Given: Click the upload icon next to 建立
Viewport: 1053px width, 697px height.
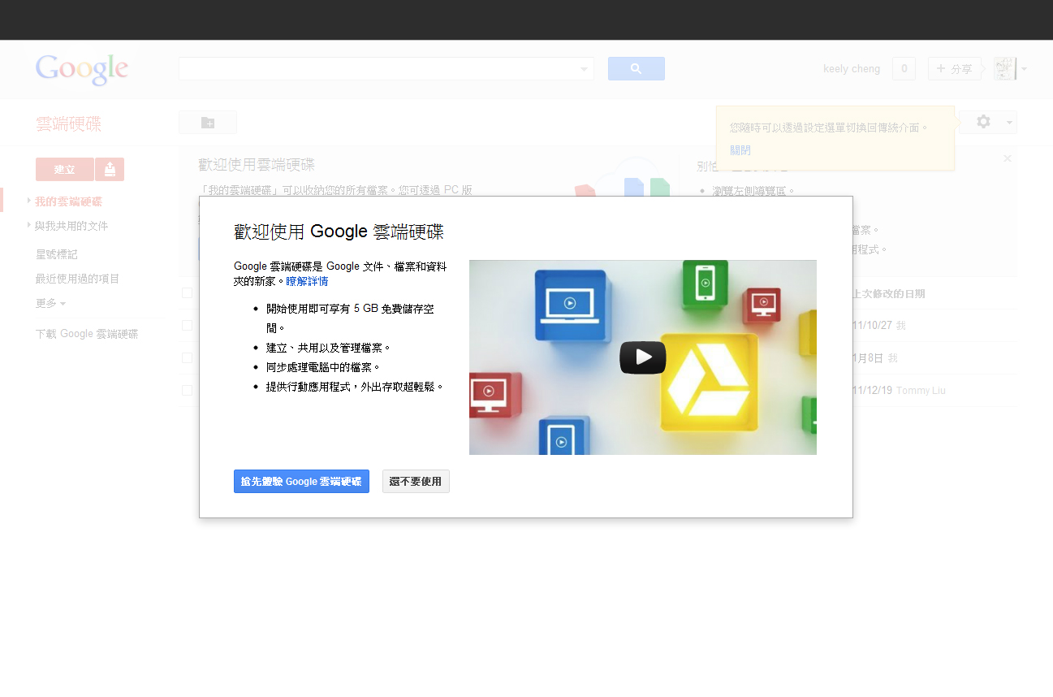Looking at the screenshot, I should [110, 170].
